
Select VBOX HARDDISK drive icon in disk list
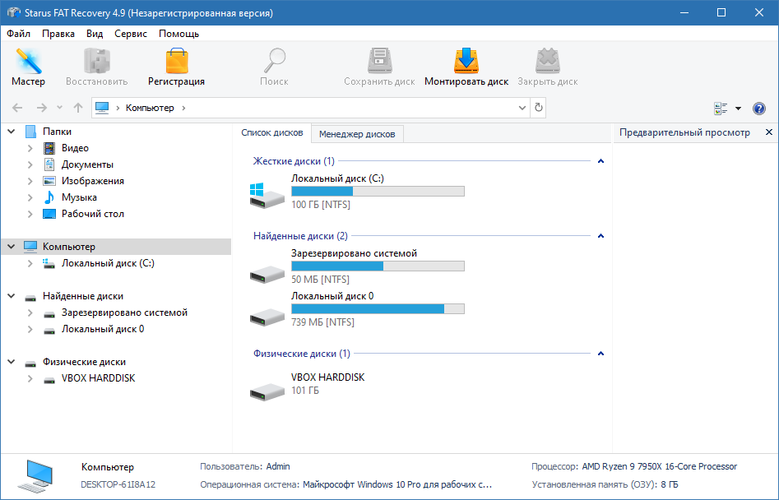[267, 391]
